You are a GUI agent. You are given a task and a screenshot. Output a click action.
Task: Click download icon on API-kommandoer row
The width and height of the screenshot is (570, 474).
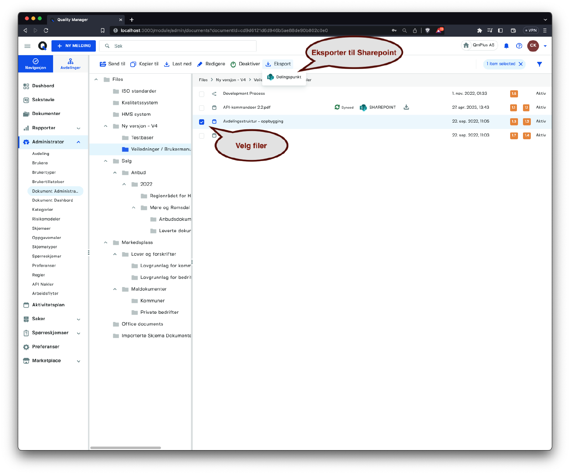coord(406,107)
